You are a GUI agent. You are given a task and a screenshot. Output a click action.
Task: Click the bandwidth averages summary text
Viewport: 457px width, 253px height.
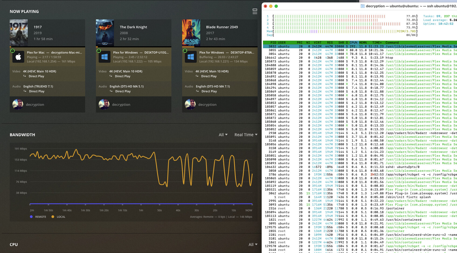tap(221, 217)
